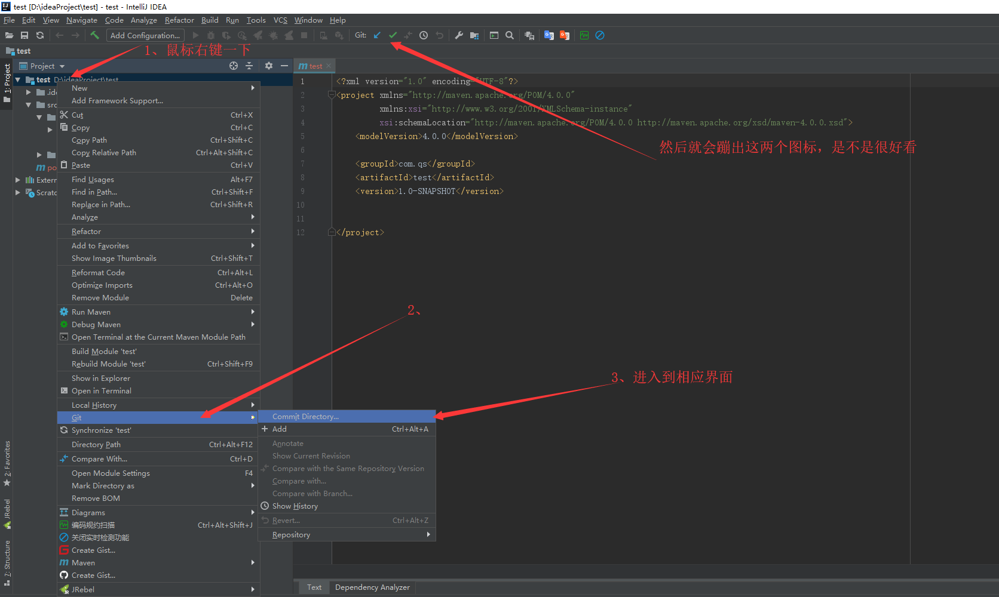
Task: Fold the project tag in editor gutter
Action: pos(331,95)
